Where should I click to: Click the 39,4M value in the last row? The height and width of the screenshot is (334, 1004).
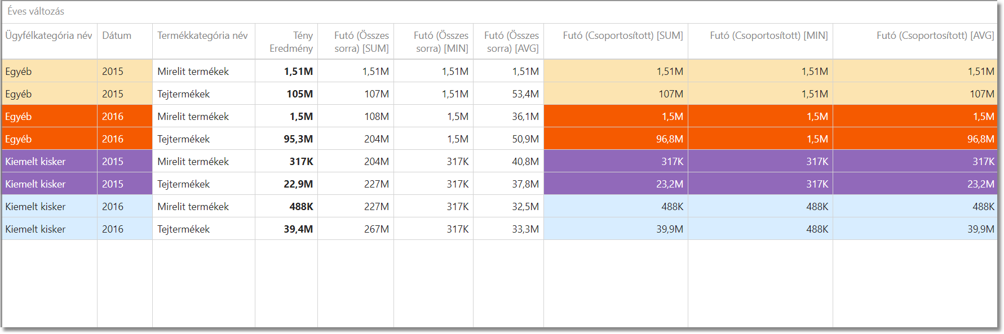pos(298,229)
